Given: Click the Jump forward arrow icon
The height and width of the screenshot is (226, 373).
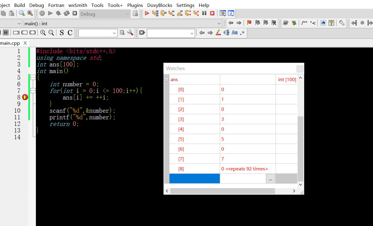Looking at the screenshot, I should 239,23.
